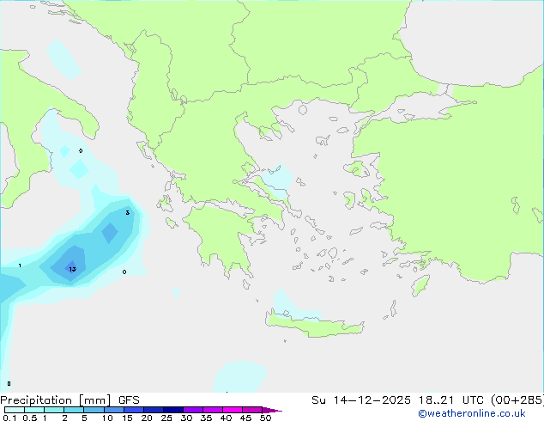Screen dimensions: 544x421
Task: Select the 30–35 mm purple legend swatch
Action: click(193, 410)
